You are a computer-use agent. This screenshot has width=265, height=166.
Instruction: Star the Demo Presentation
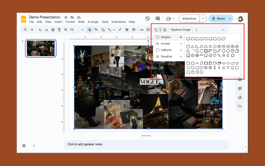point(66,17)
